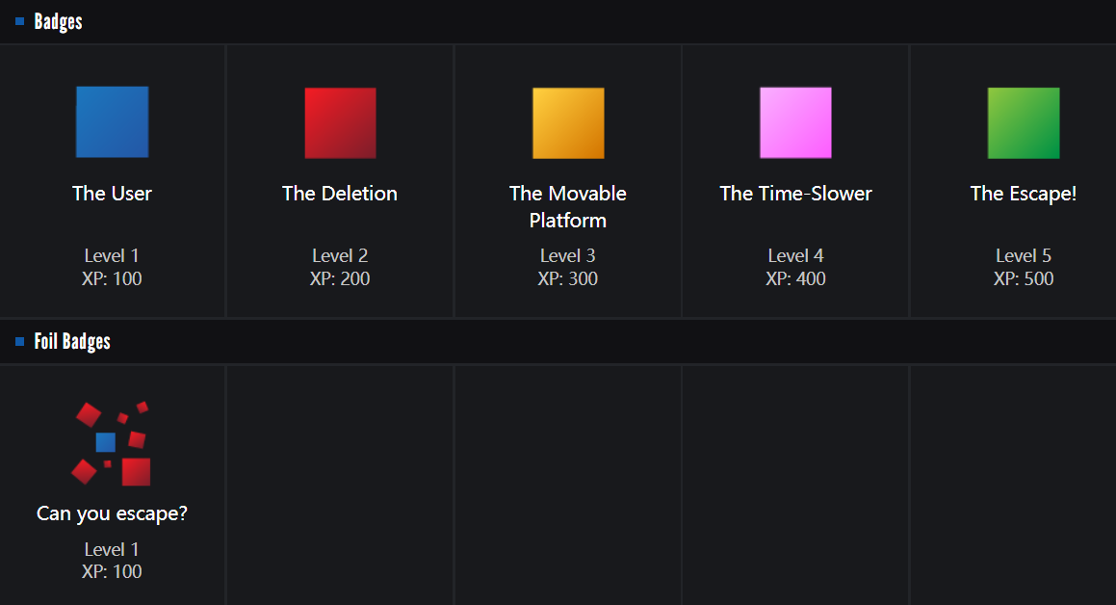Screen dimensions: 1116x605
Task: Click the blue The User badge icon
Action: click(x=113, y=122)
